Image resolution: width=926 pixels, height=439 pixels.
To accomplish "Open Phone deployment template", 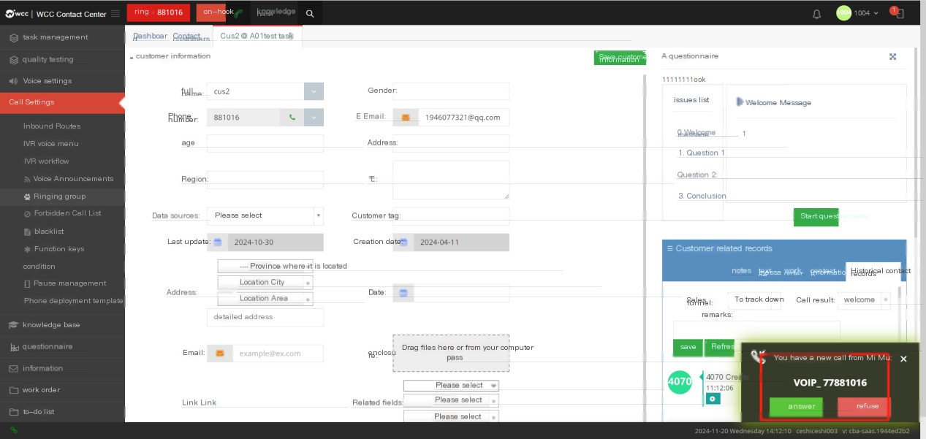I will click(73, 301).
